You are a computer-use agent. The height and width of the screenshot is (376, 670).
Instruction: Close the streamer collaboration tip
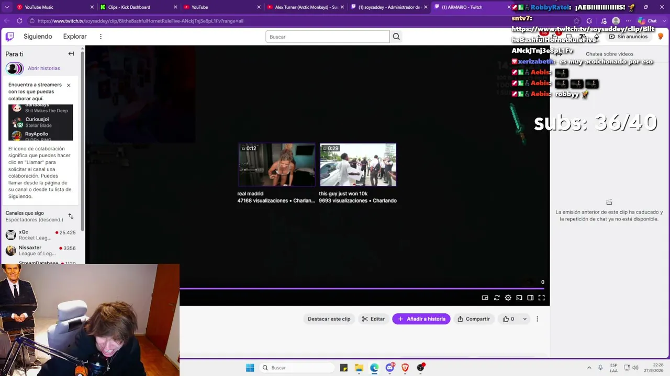(x=68, y=85)
